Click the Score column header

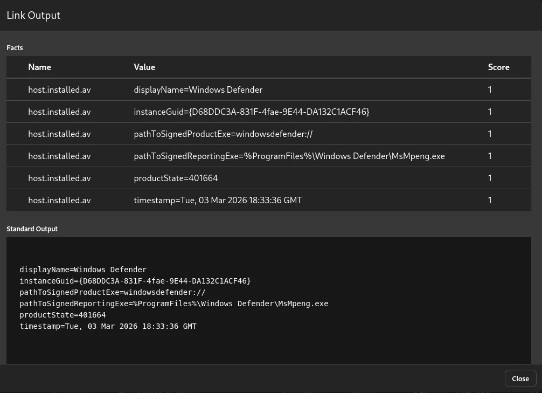pyautogui.click(x=498, y=67)
